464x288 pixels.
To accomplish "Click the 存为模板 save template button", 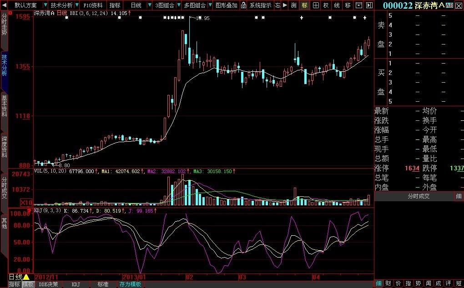I will point(131,284).
